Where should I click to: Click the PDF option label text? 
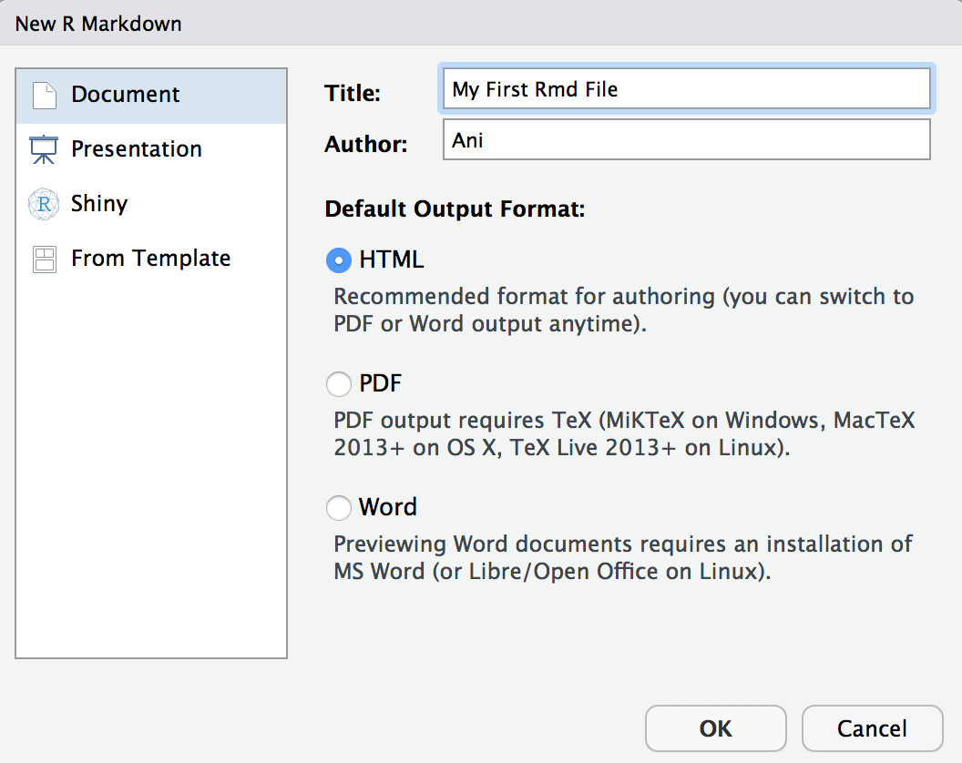[380, 384]
